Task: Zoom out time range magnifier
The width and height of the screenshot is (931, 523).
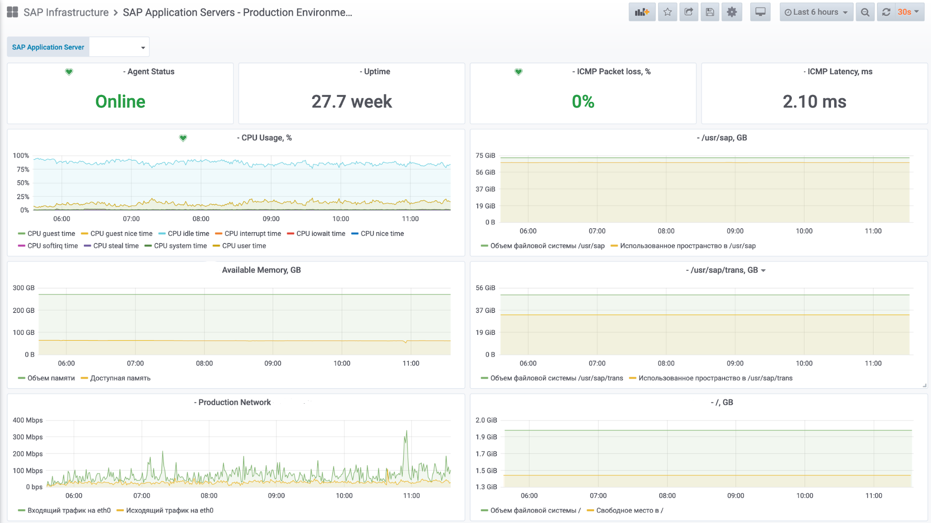Action: (x=865, y=12)
